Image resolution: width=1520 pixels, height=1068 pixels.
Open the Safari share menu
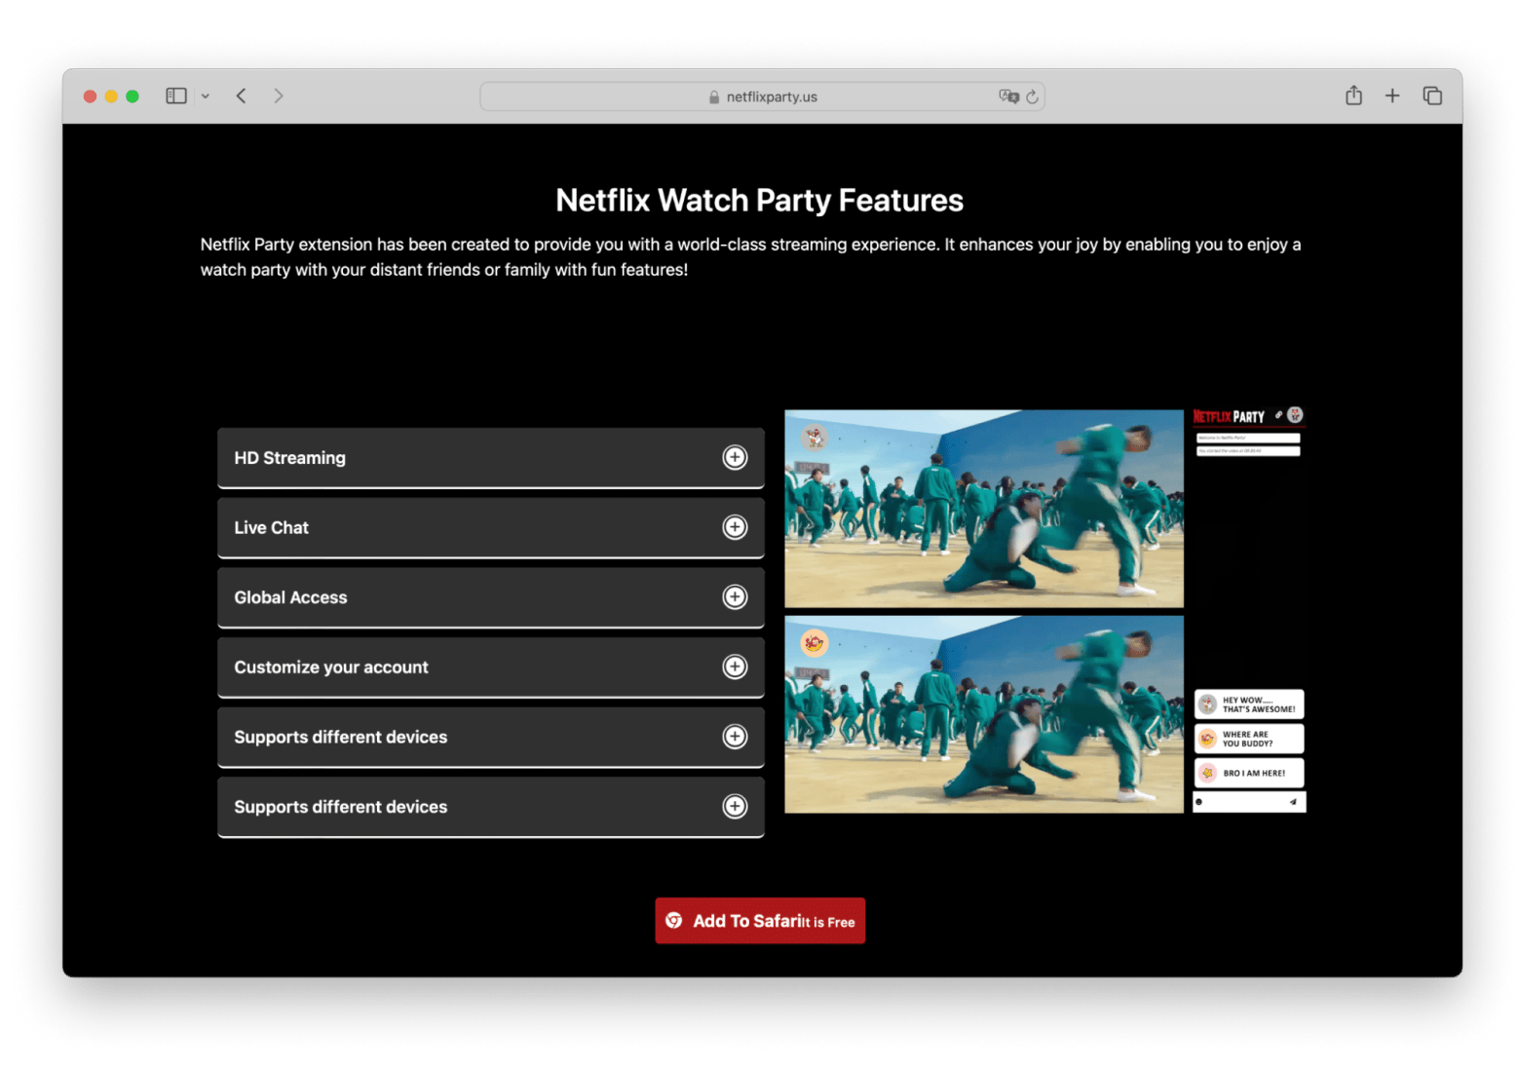pyautogui.click(x=1353, y=95)
